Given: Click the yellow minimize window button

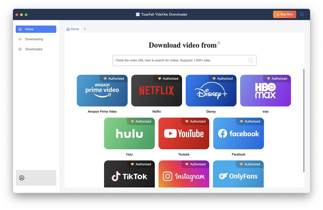Looking at the screenshot, I should pos(21,15).
